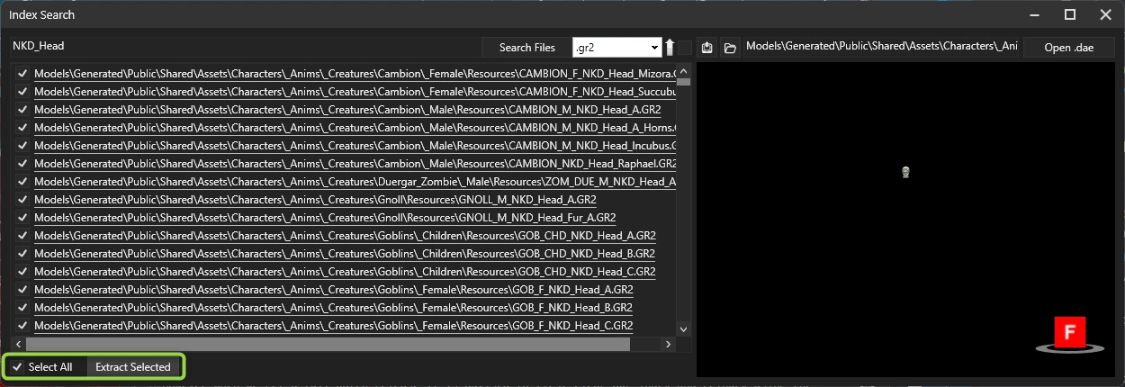Open the .gr2 file type dropdown

click(x=616, y=48)
